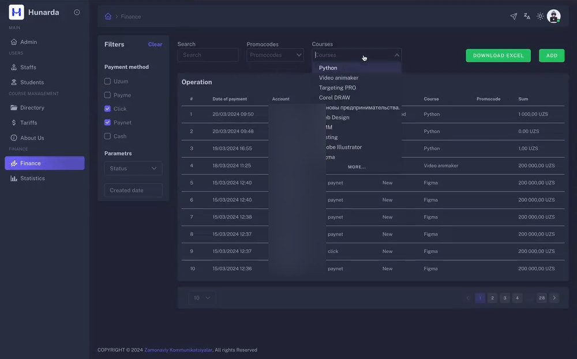Click the Students icon in sidebar
Screen dimensions: 577x359
tap(14, 82)
